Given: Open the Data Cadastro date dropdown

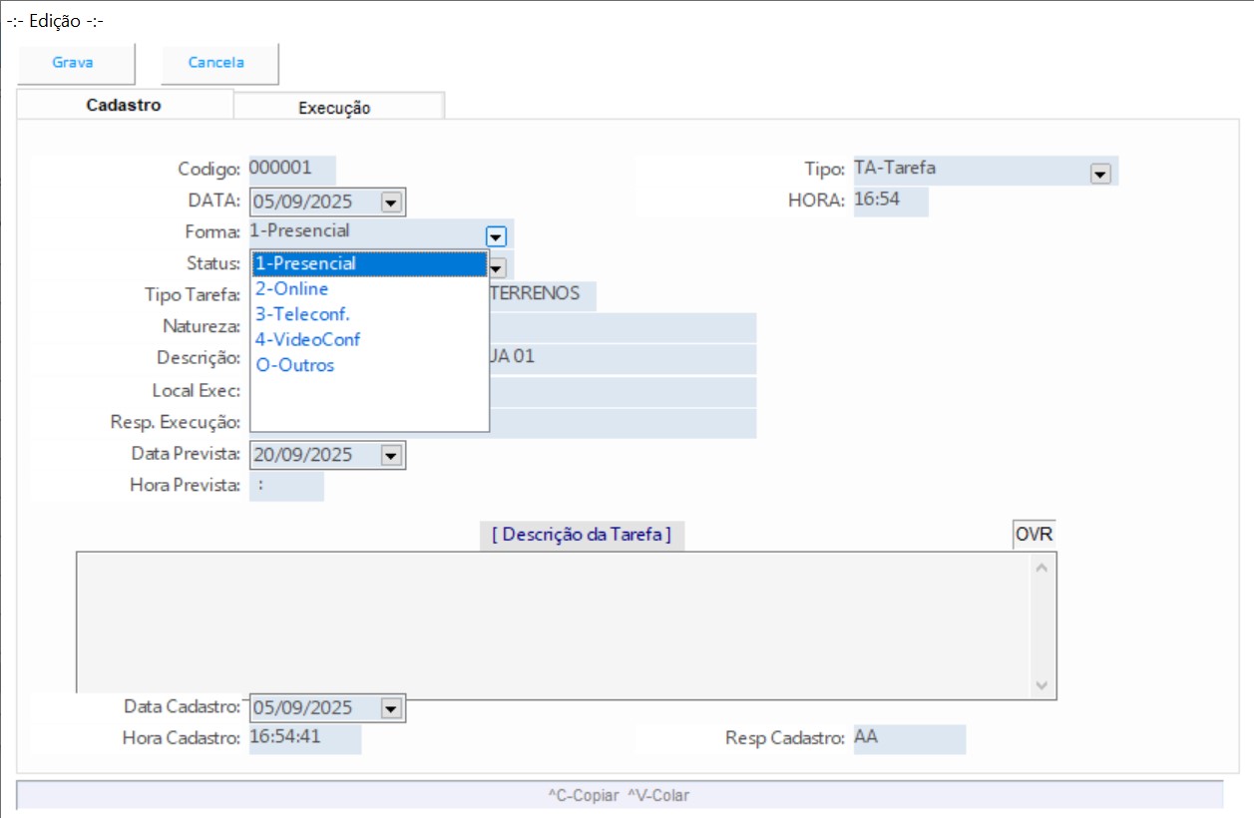Looking at the screenshot, I should [x=391, y=708].
